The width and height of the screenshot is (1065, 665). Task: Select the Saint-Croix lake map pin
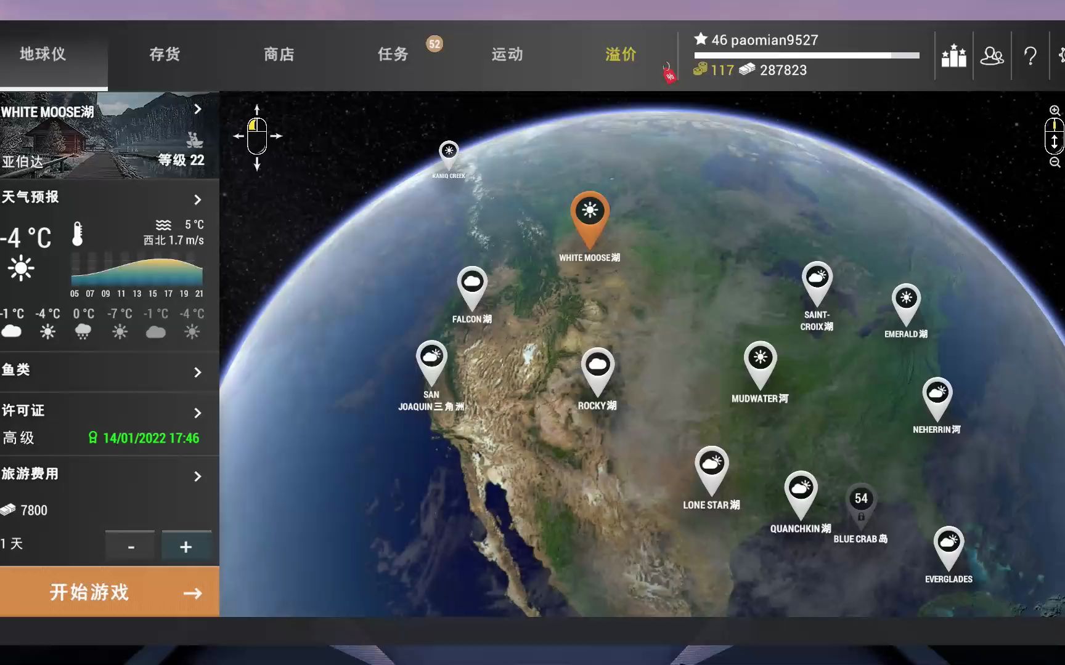click(x=817, y=283)
